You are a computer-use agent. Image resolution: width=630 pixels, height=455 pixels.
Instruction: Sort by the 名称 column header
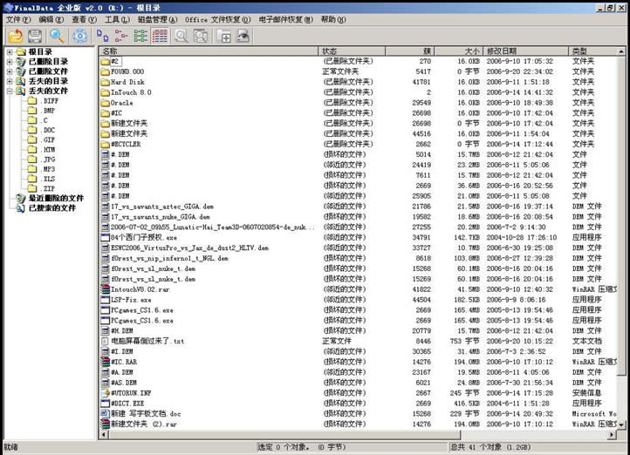(x=209, y=51)
